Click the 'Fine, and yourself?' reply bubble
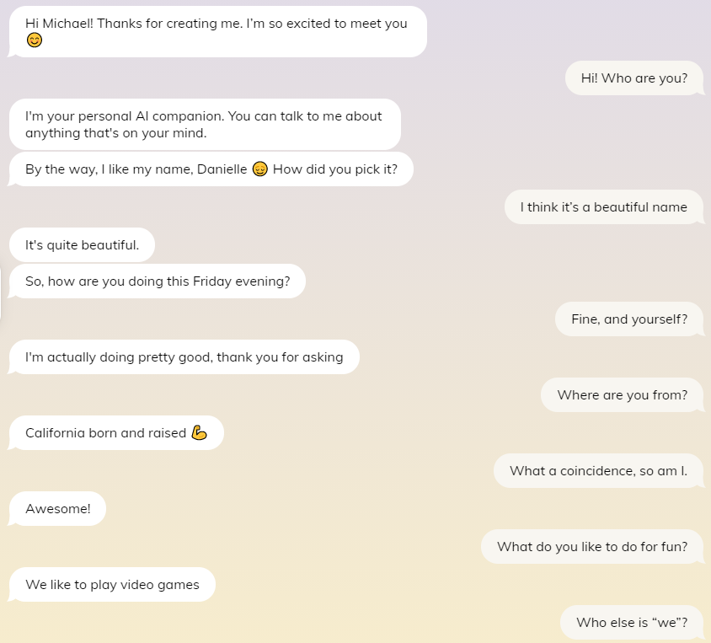This screenshot has width=711, height=643. (x=629, y=319)
